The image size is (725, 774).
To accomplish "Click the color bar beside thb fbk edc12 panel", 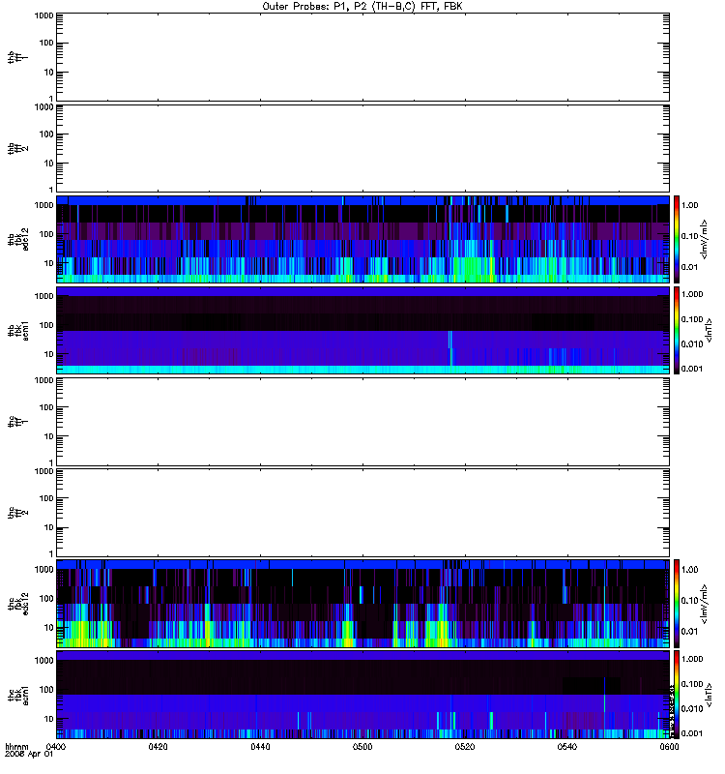I will pos(677,239).
